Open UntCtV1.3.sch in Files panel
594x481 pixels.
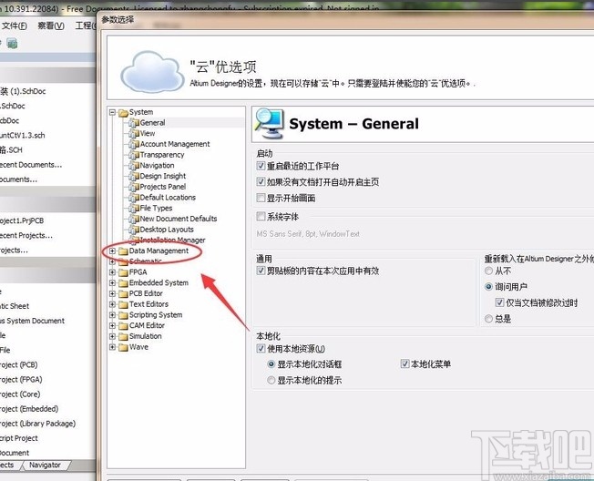pyautogui.click(x=23, y=135)
